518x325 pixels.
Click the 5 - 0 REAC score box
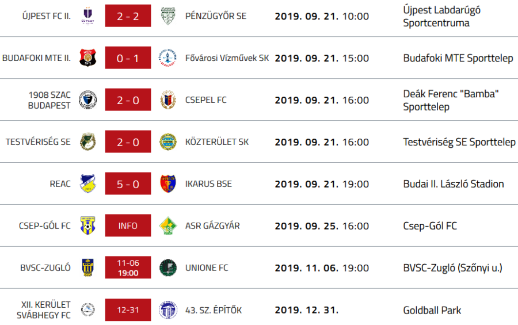[128, 184]
